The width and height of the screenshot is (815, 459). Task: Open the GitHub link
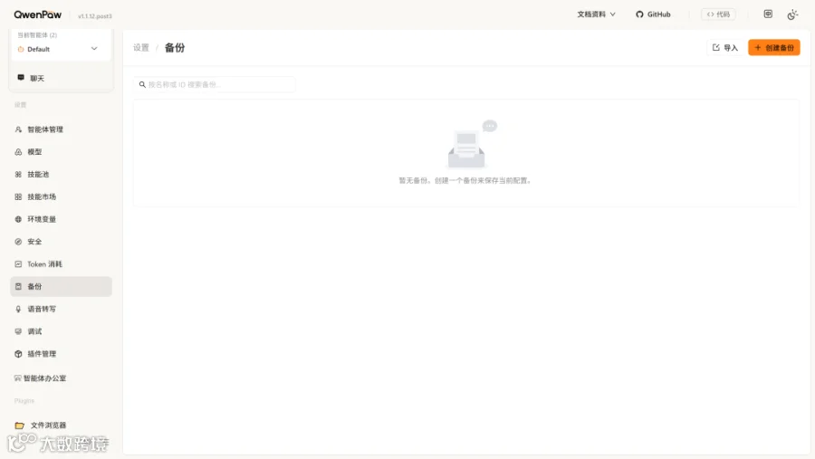[x=653, y=14]
